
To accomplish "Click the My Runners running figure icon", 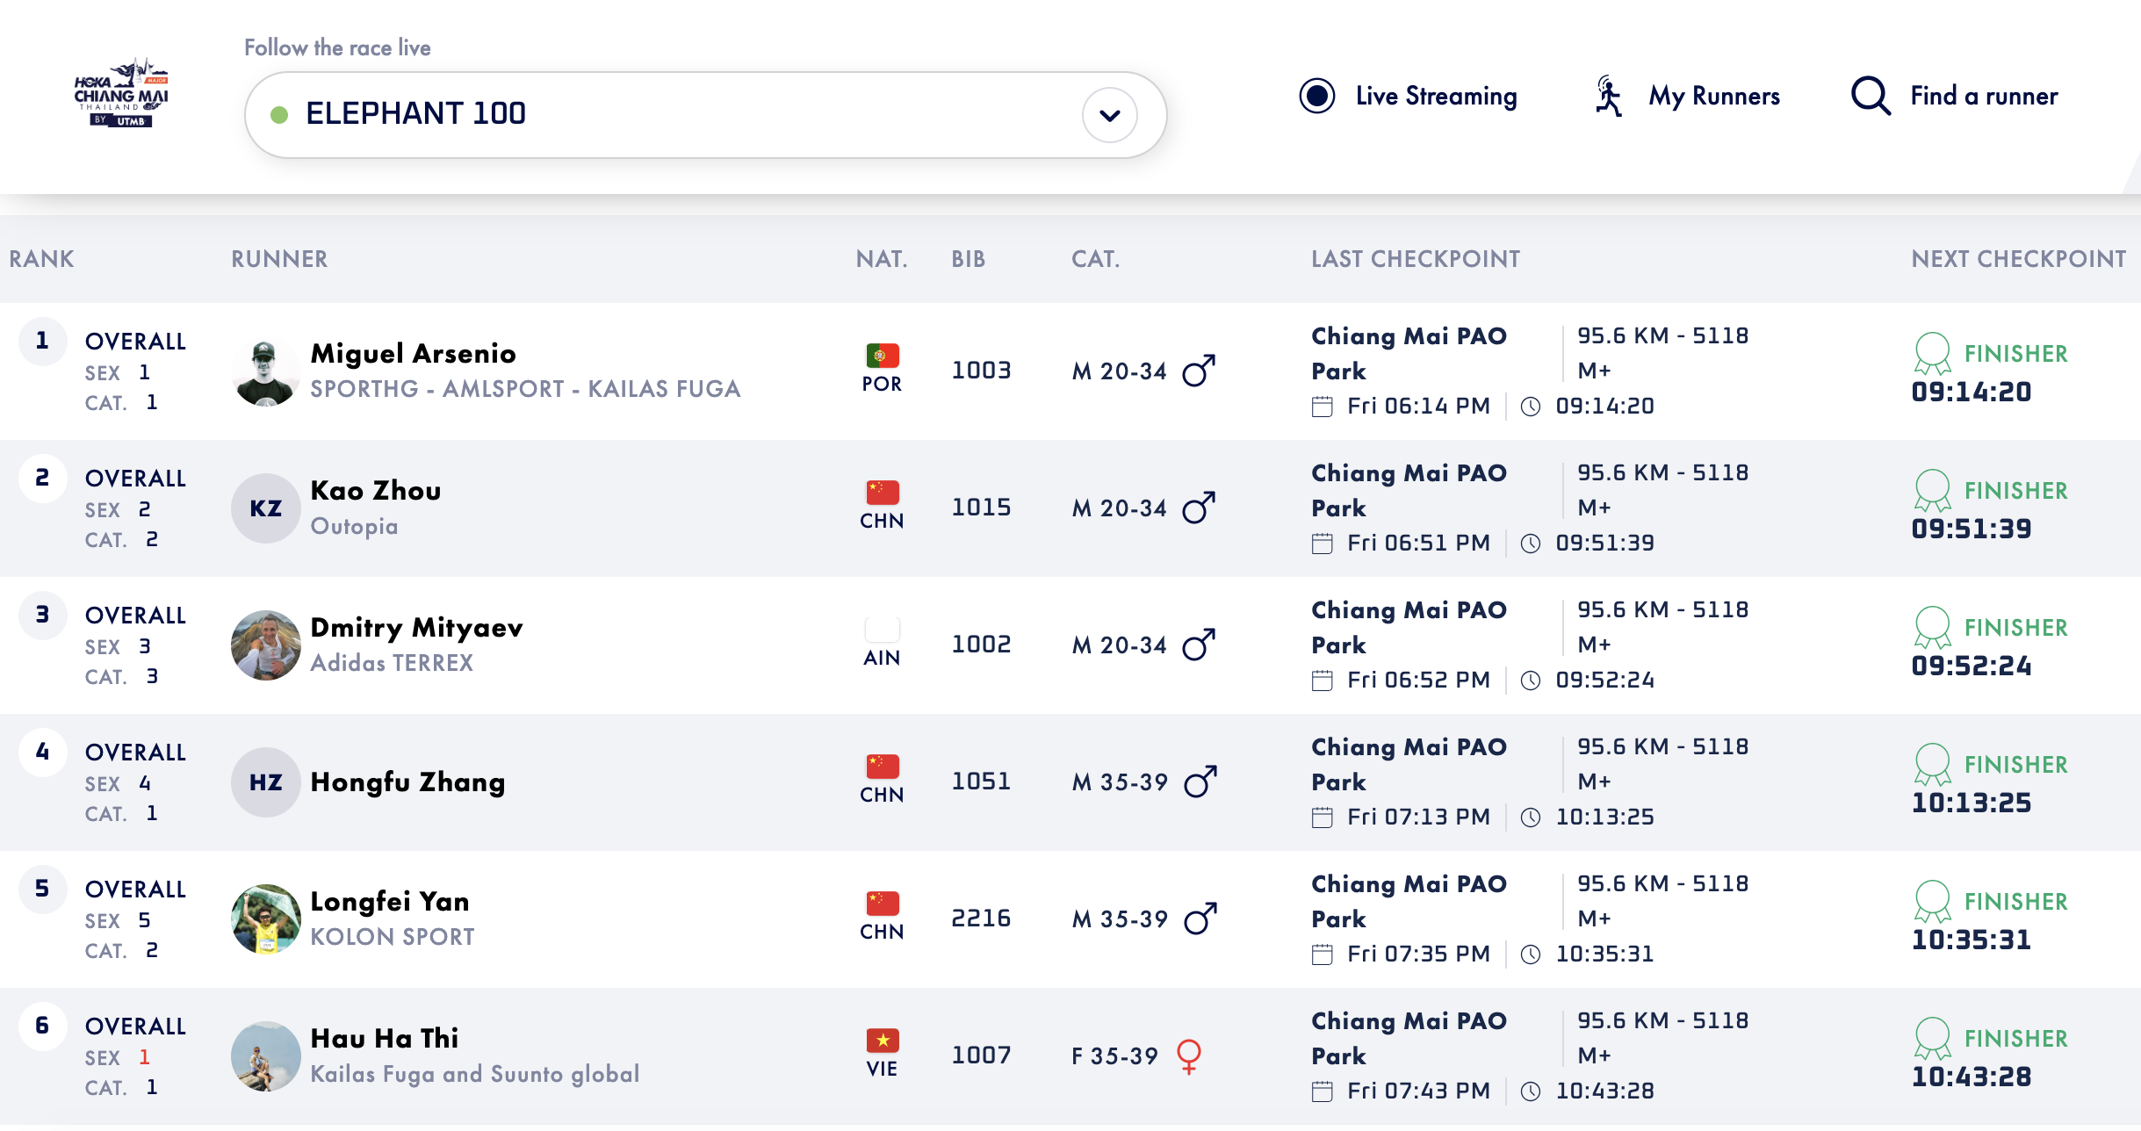I will coord(1608,96).
